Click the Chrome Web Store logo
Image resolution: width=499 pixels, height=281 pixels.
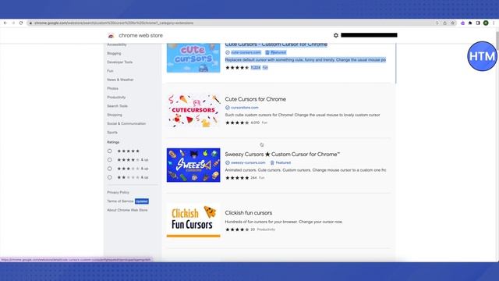coord(111,35)
